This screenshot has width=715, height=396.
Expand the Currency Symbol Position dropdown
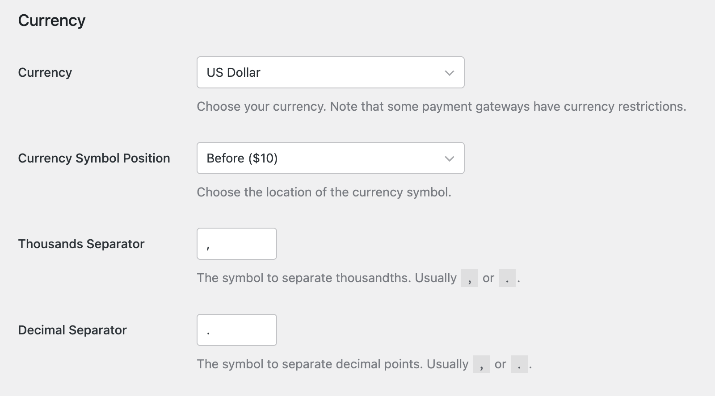click(330, 158)
